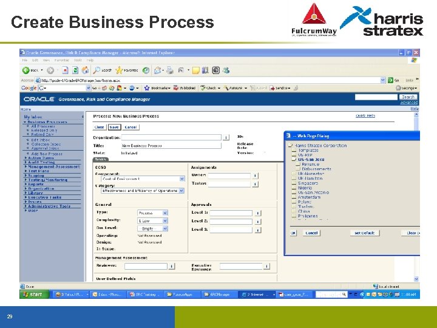
Task: Click the Refresh page icon
Action: click(75, 70)
